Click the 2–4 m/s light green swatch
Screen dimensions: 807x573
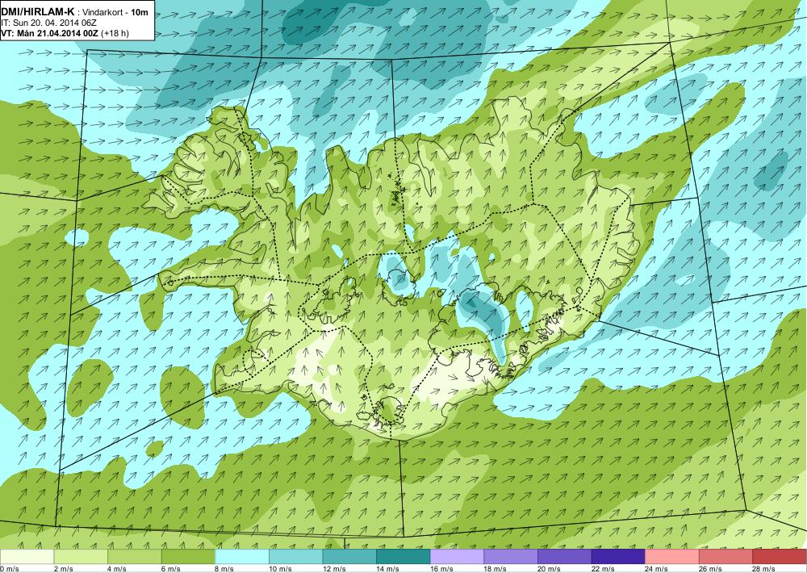pyautogui.click(x=81, y=557)
